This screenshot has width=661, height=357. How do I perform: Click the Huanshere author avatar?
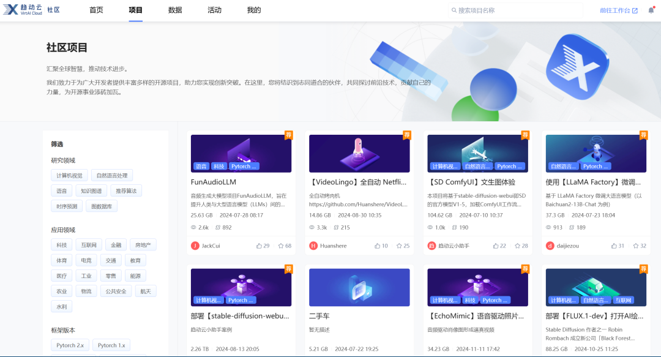(x=313, y=246)
